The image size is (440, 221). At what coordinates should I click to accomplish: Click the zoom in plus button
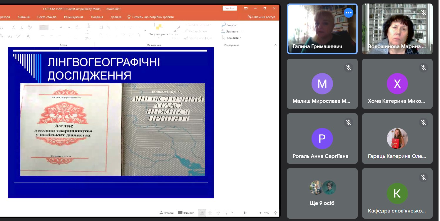click(x=260, y=213)
